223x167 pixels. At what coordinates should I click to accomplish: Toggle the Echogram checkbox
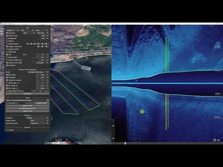7,33
